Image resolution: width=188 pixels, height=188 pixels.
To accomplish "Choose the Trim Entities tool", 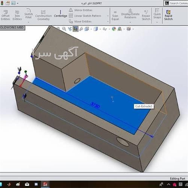I will (x=17, y=15).
